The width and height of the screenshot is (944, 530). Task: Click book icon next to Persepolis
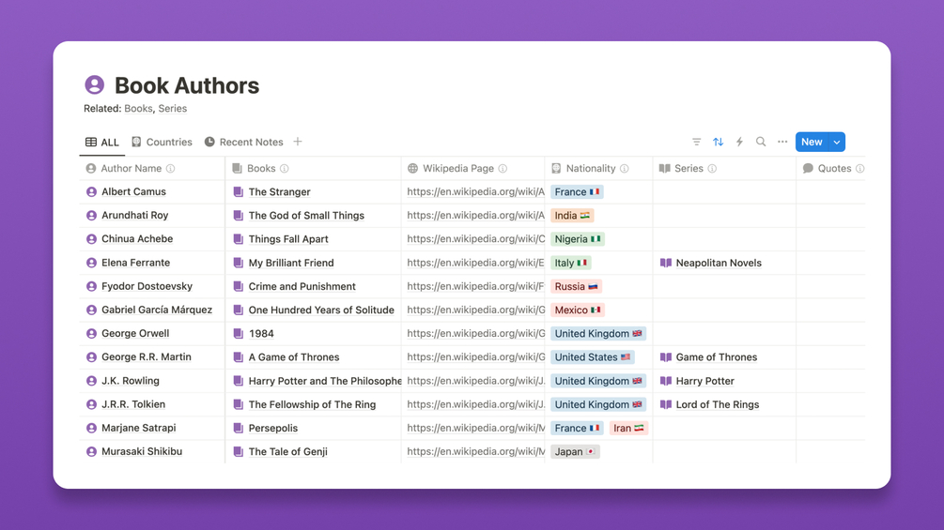(239, 428)
